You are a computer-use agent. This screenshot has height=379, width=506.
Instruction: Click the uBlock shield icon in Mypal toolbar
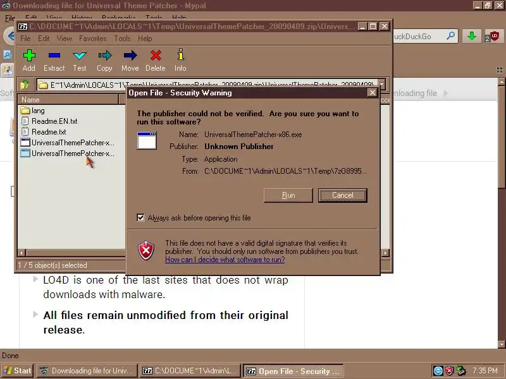493,36
